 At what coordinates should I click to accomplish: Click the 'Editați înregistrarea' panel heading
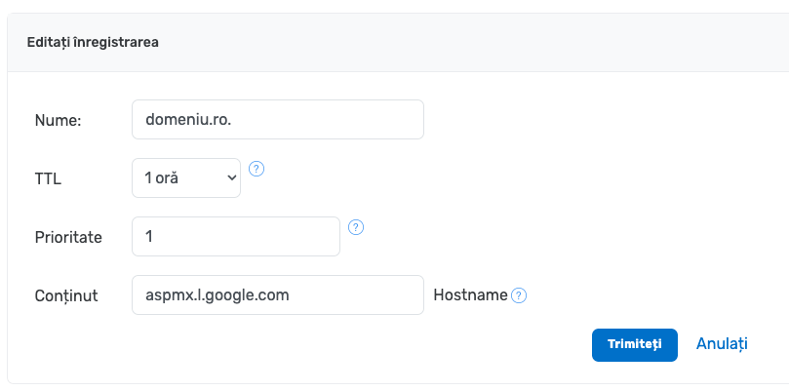93,42
